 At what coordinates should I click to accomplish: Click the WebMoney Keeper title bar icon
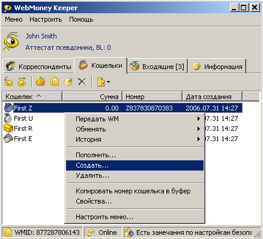(x=8, y=8)
